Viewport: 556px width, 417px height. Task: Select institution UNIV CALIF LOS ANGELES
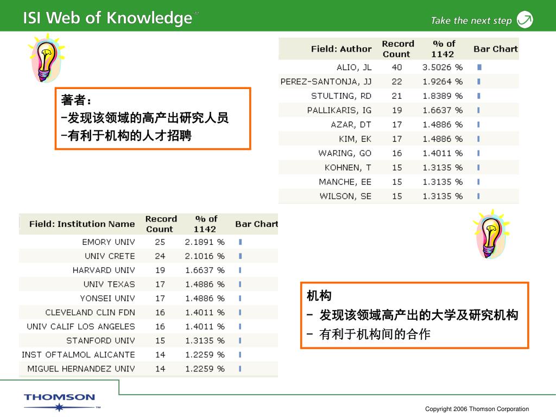81,326
